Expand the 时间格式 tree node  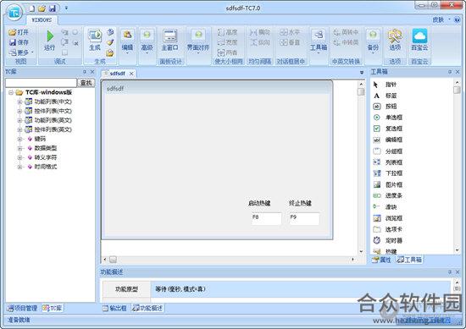point(19,167)
